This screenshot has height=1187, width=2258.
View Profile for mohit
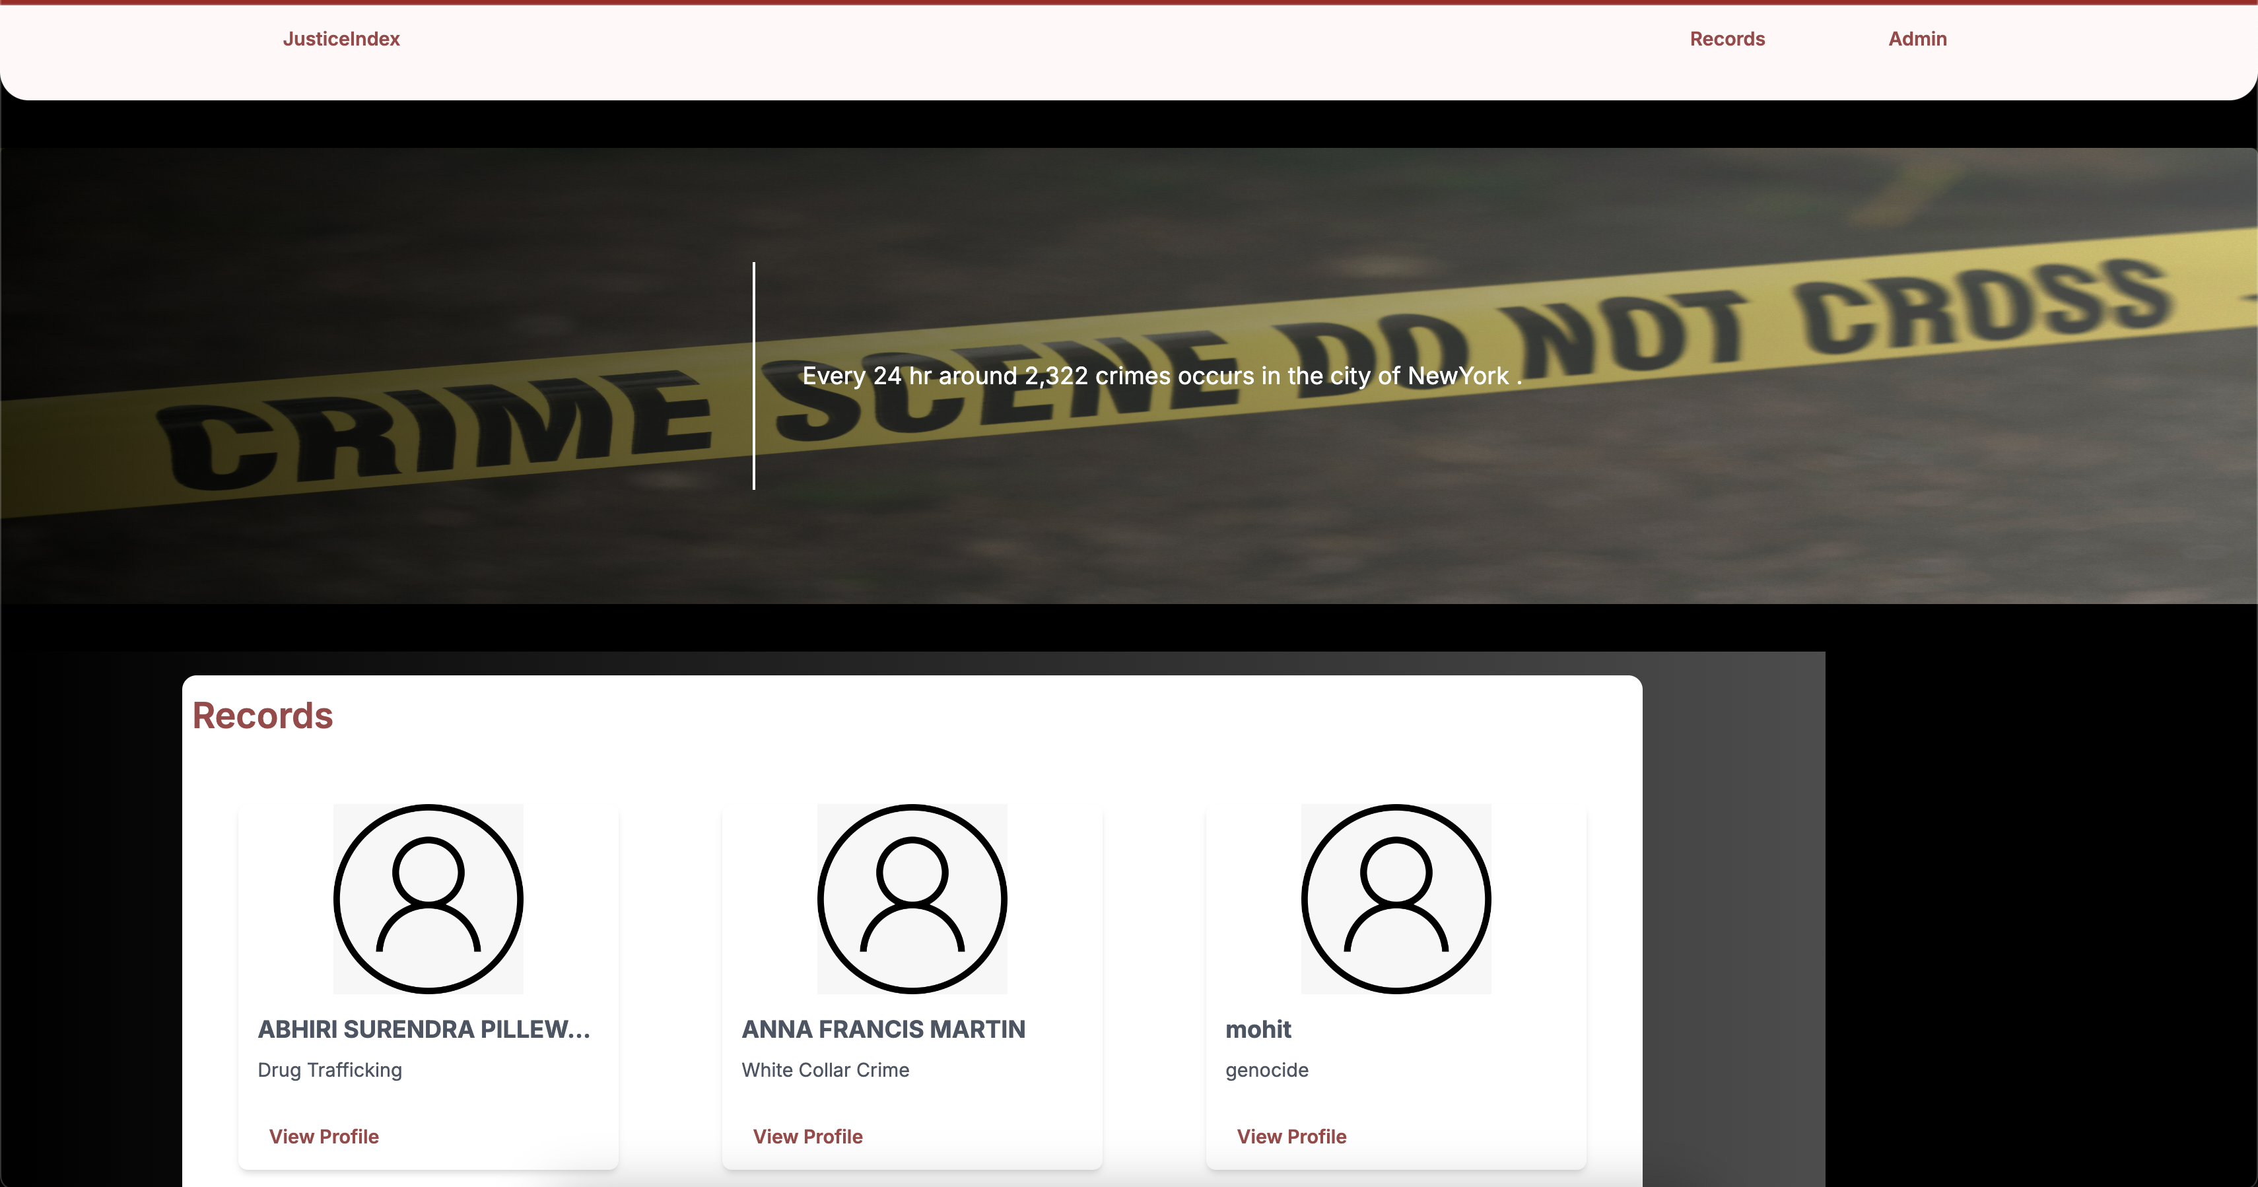point(1291,1136)
